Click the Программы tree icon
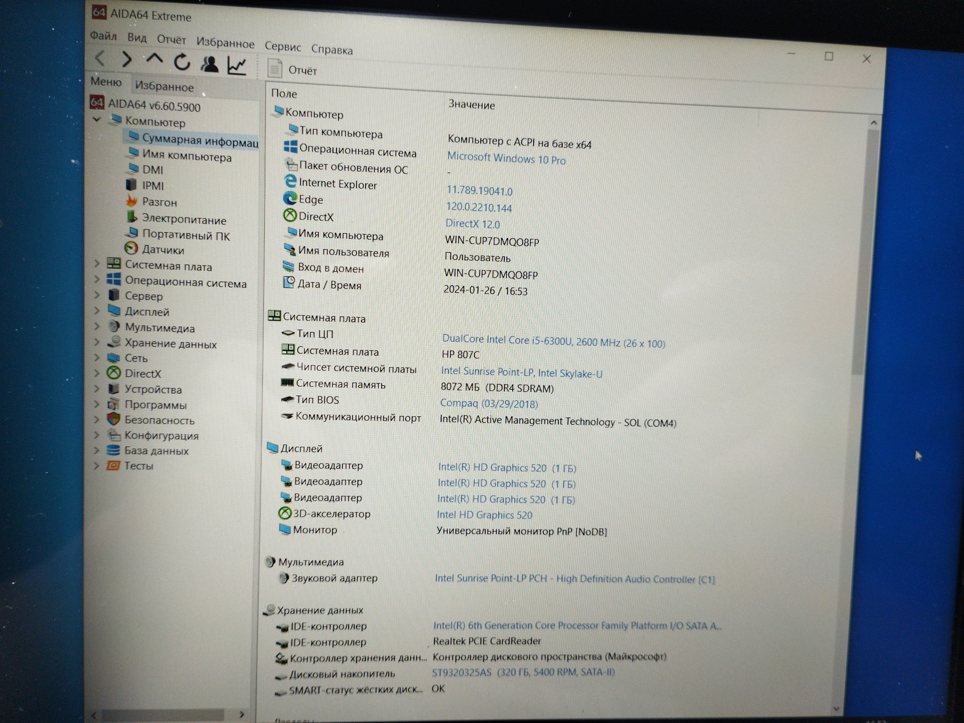 tap(114, 404)
